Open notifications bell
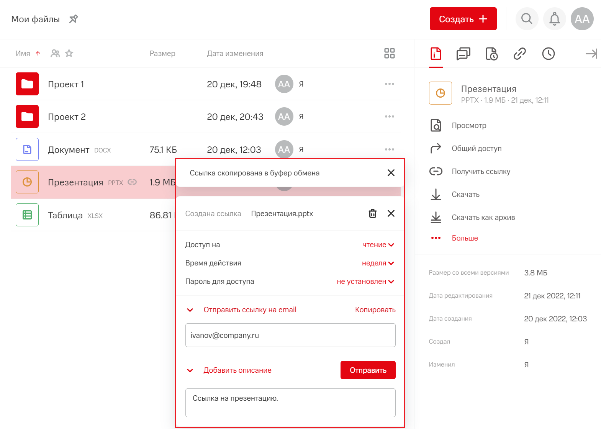 pos(554,19)
